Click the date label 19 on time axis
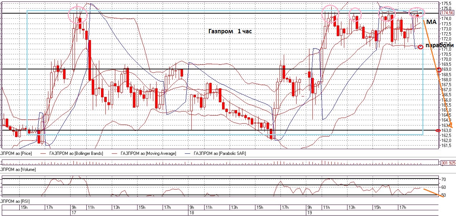456x216 pixels. pyautogui.click(x=309, y=212)
